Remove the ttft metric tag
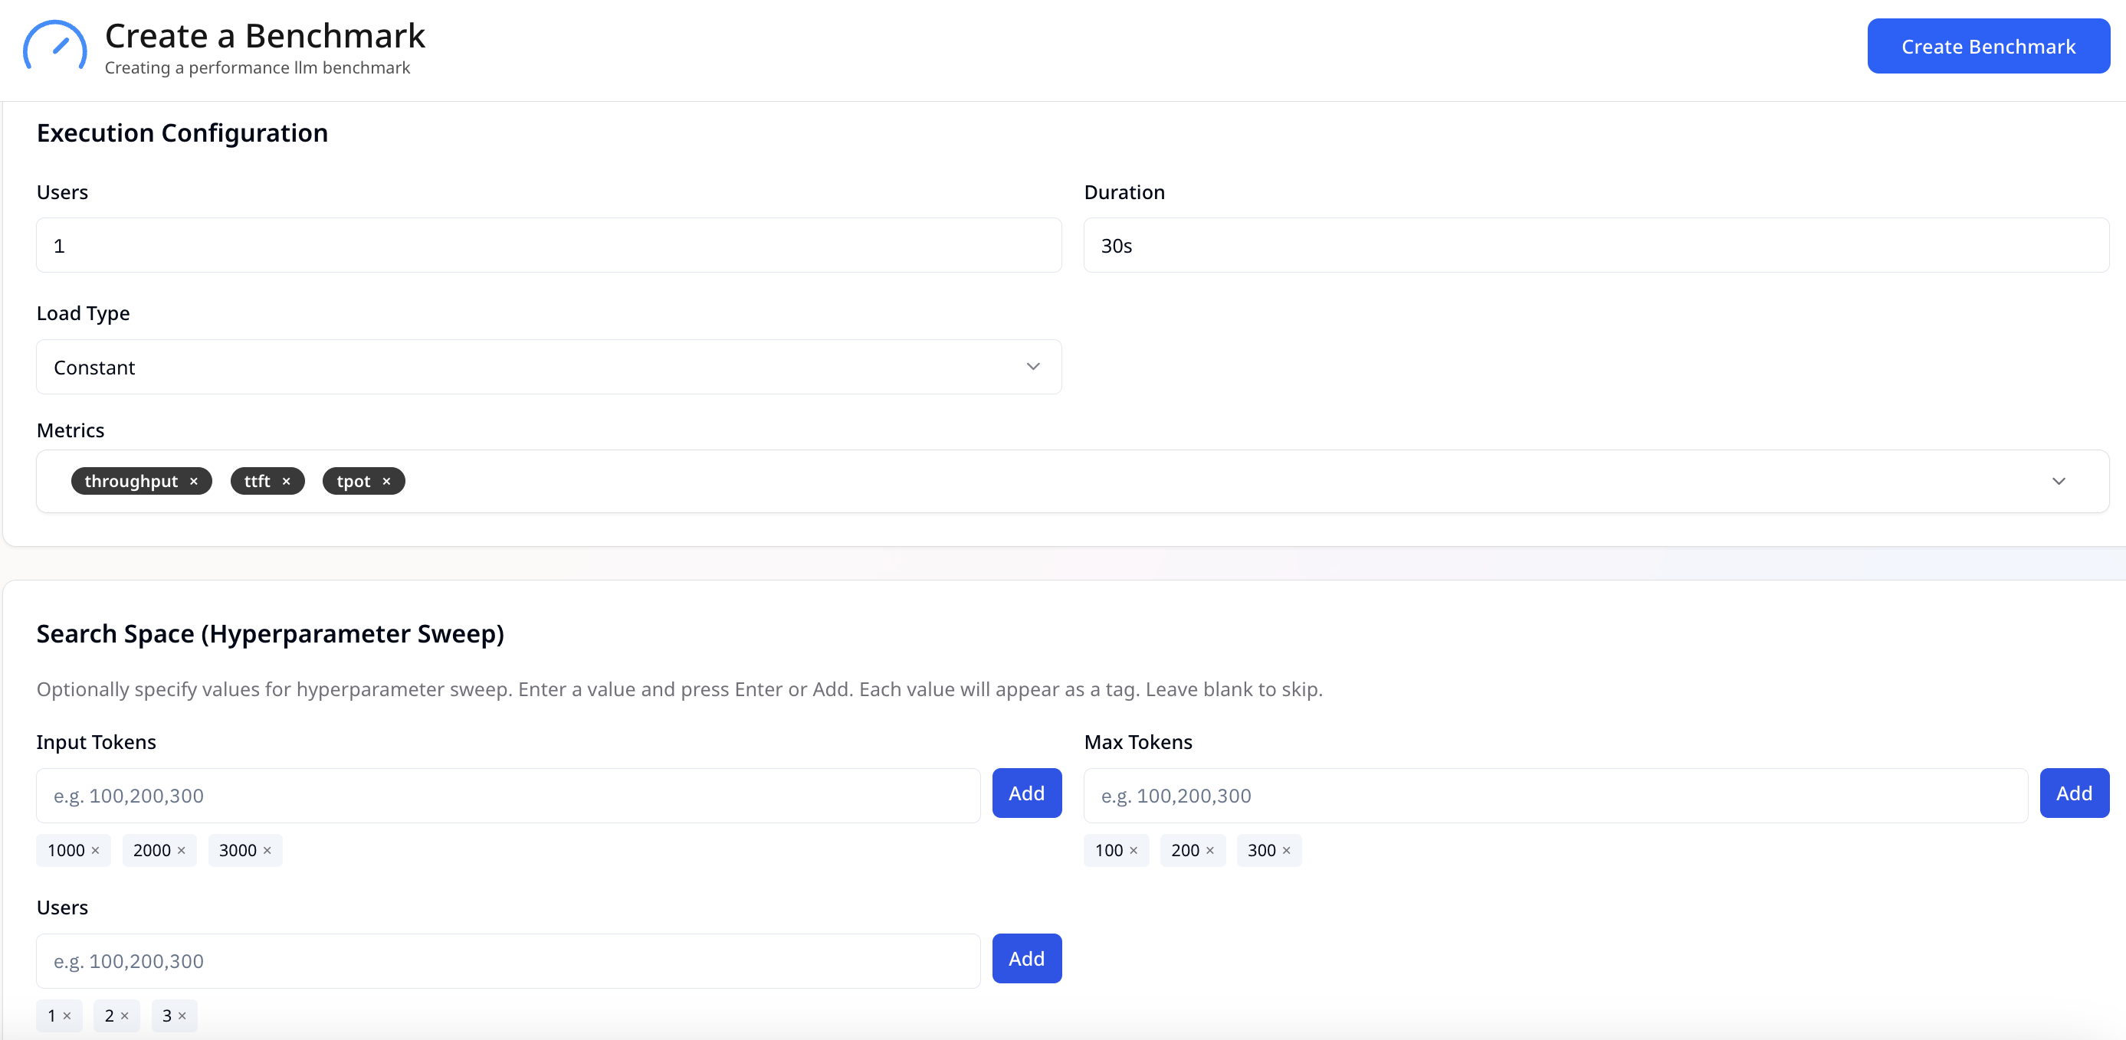The height and width of the screenshot is (1040, 2126). (287, 482)
